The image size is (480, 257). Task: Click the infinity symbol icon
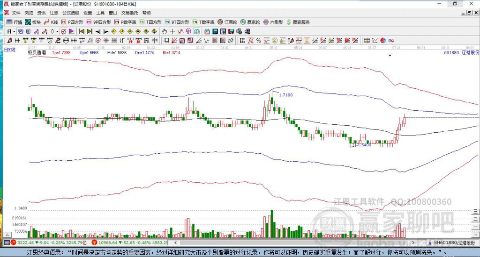pos(391,41)
